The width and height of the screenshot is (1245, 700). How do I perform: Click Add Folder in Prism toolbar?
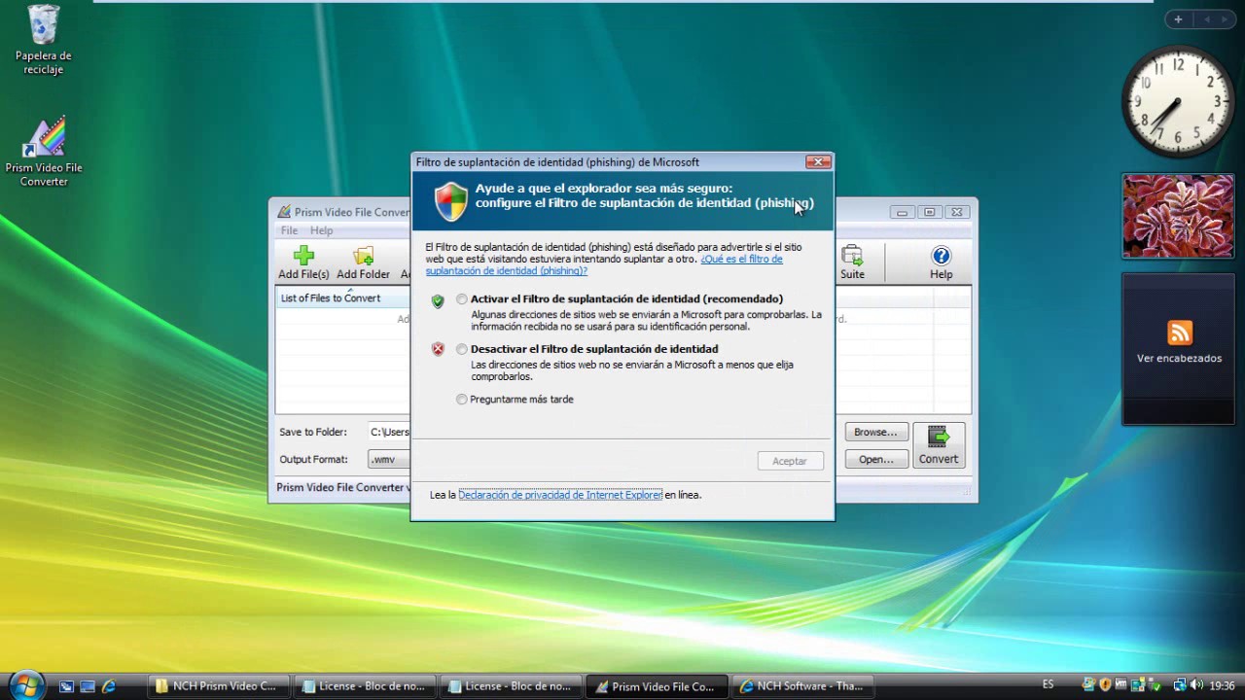coord(363,262)
